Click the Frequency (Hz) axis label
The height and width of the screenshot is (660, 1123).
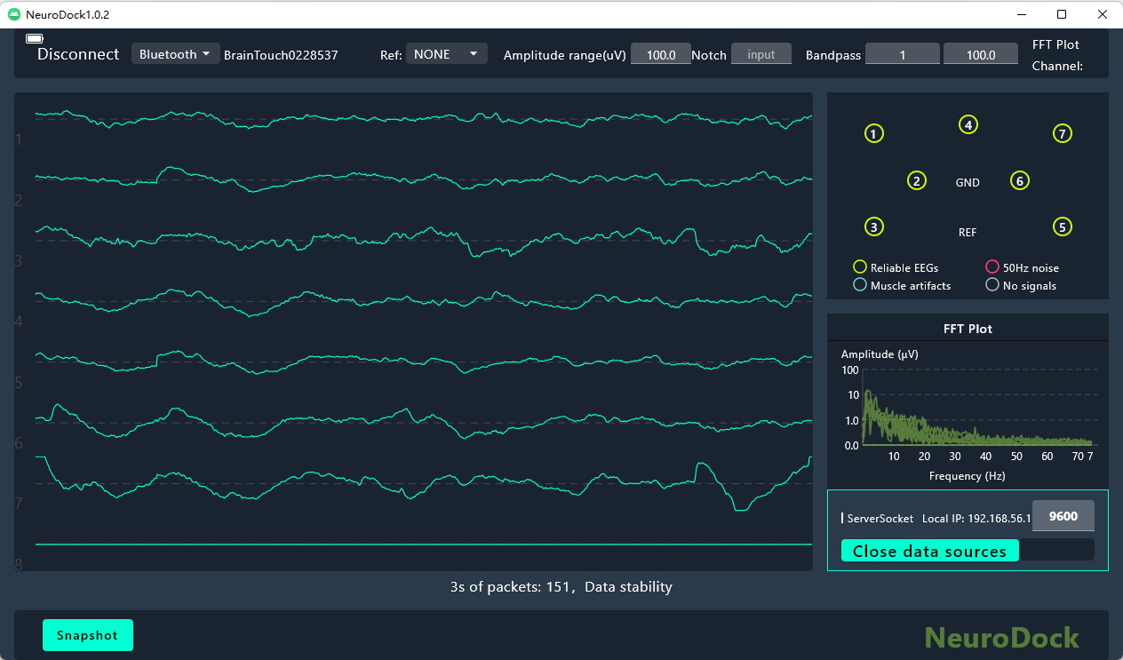[x=968, y=475]
